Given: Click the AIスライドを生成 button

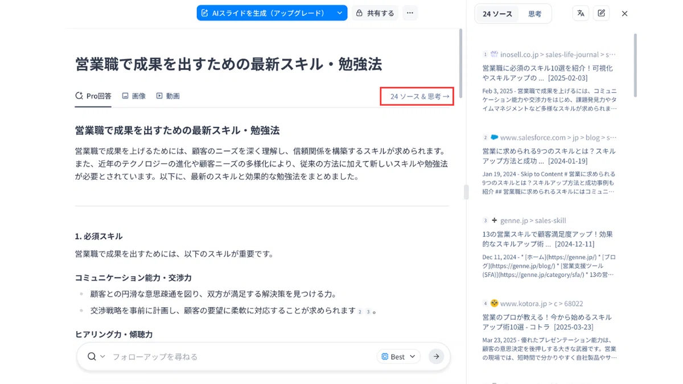Looking at the screenshot, I should (x=265, y=13).
